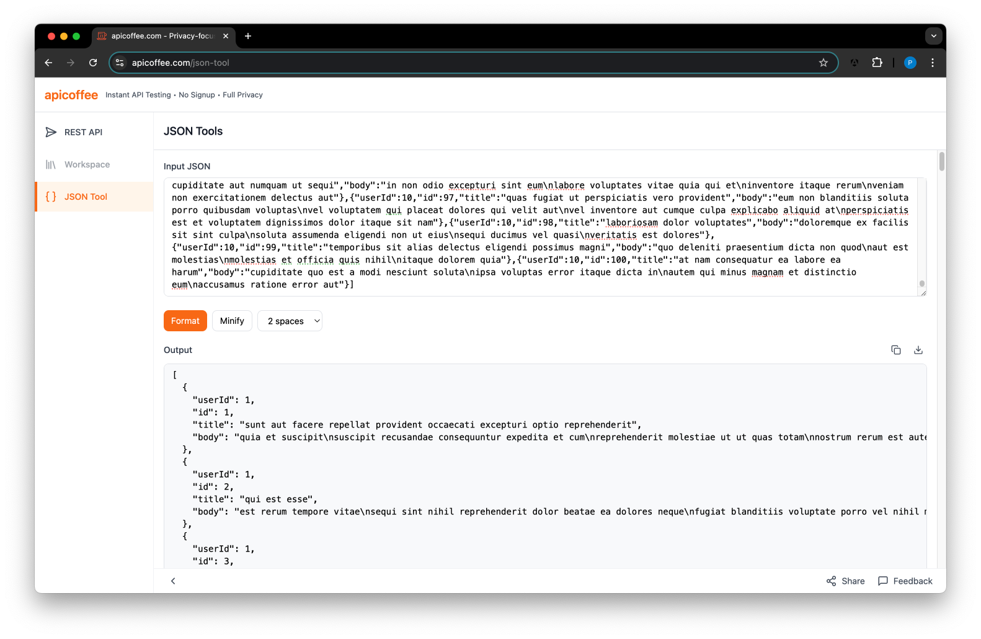
Task: Open the tab search dropdown arrow
Action: pos(934,36)
